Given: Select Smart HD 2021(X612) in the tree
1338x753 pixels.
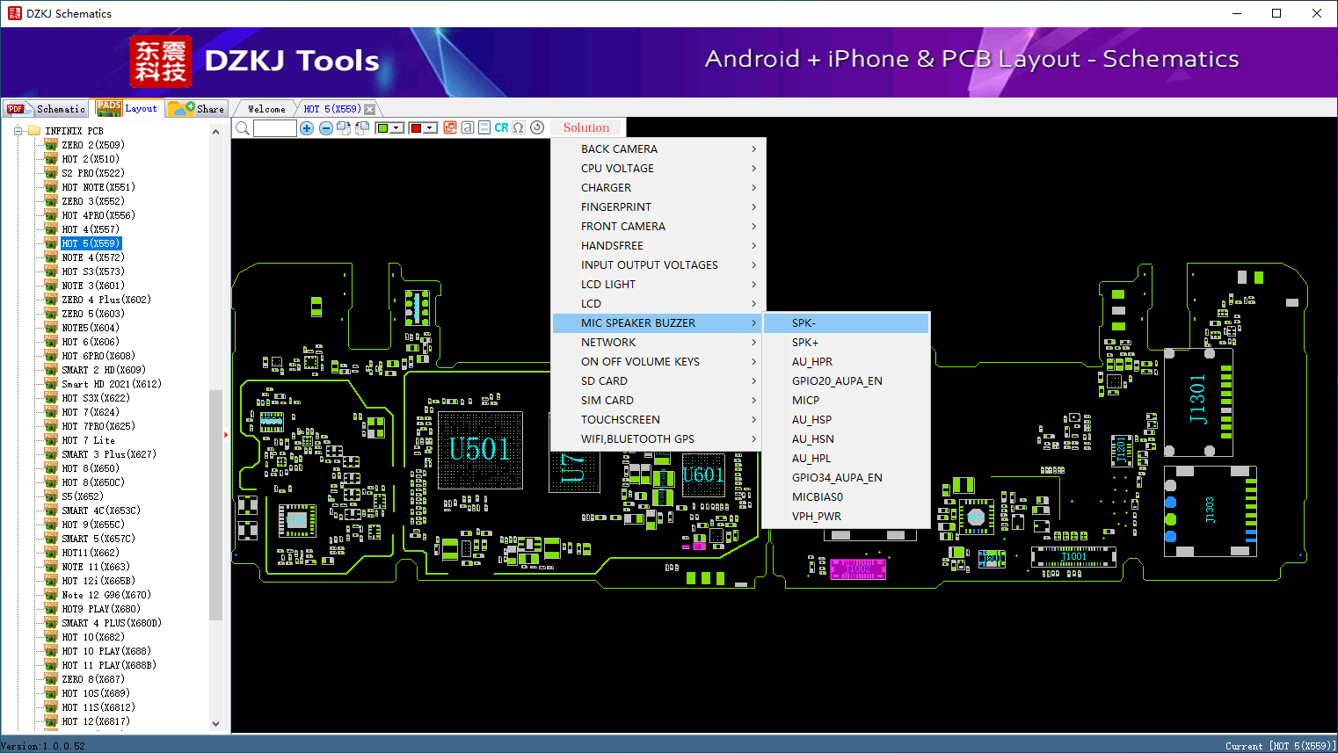Looking at the screenshot, I should click(x=112, y=384).
